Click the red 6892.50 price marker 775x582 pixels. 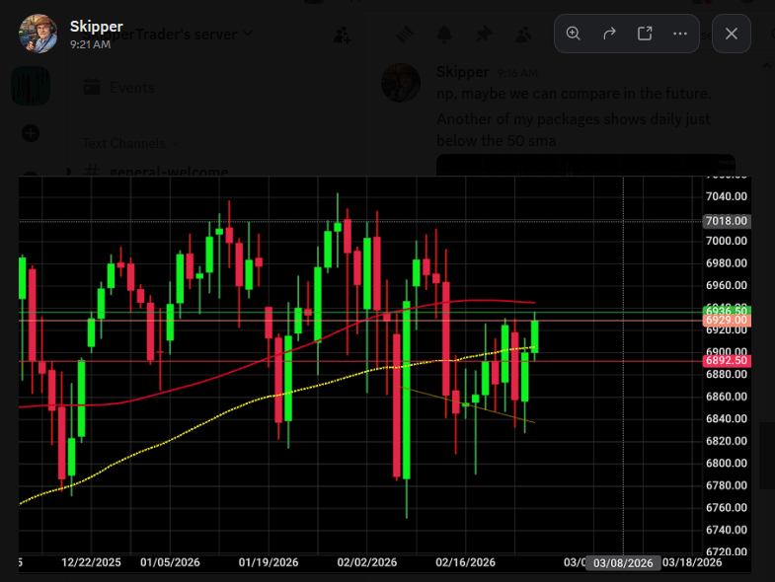point(727,361)
